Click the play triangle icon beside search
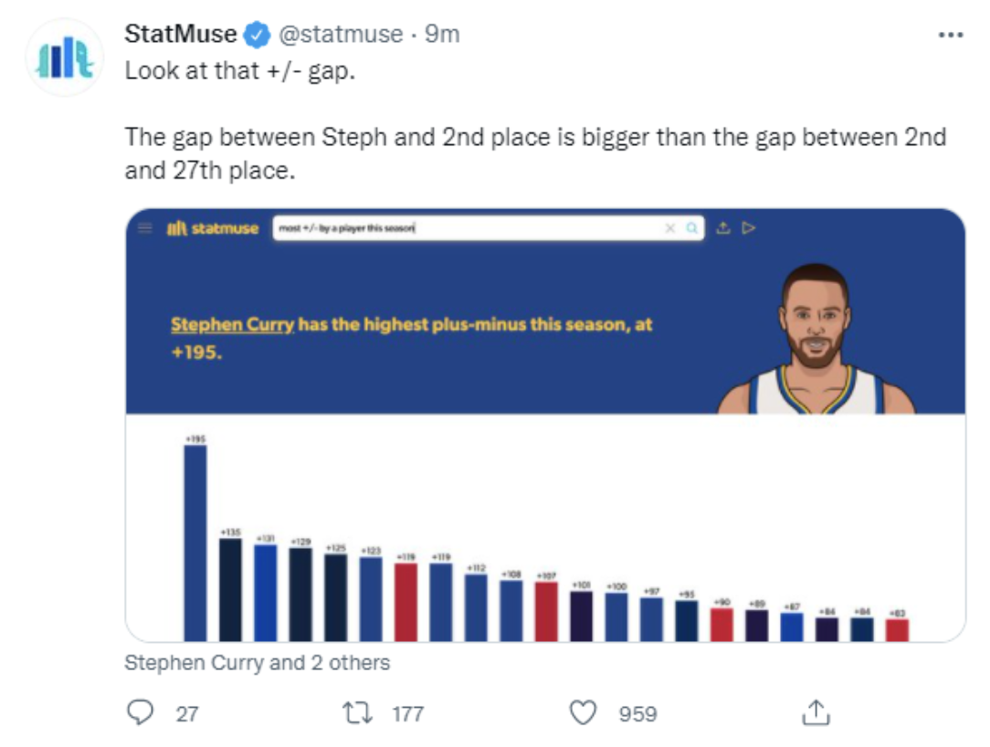The height and width of the screenshot is (747, 990). tap(749, 227)
